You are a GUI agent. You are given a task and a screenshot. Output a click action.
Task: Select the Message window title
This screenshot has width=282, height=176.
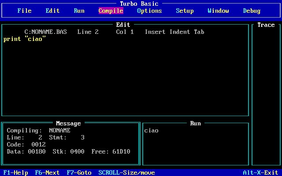coord(69,123)
